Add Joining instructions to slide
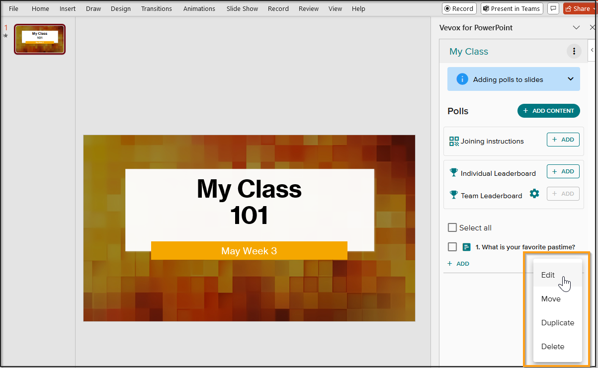Viewport: 598px width, 368px height. 563,140
